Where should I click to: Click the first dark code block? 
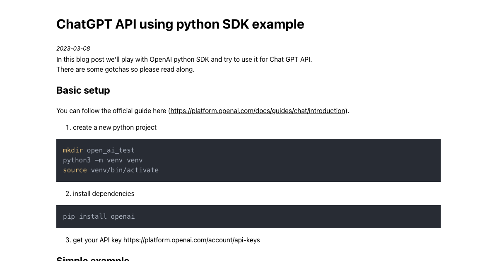pos(248,160)
